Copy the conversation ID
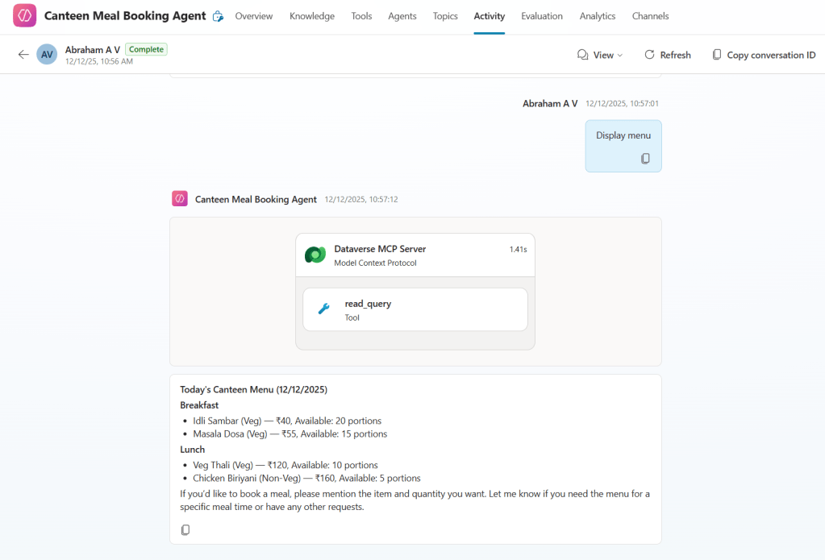The image size is (825, 560). [x=763, y=55]
